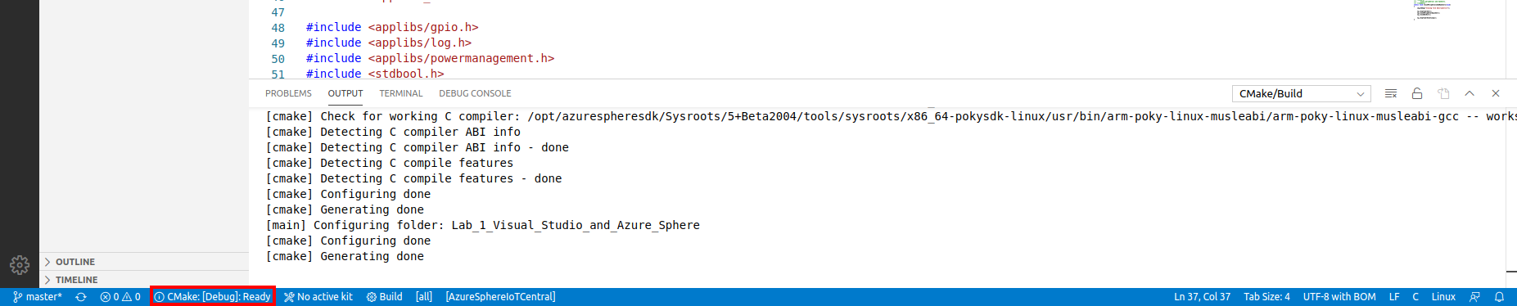Switch to the PROBLEMS tab
This screenshot has width=1517, height=306.
pos(288,93)
